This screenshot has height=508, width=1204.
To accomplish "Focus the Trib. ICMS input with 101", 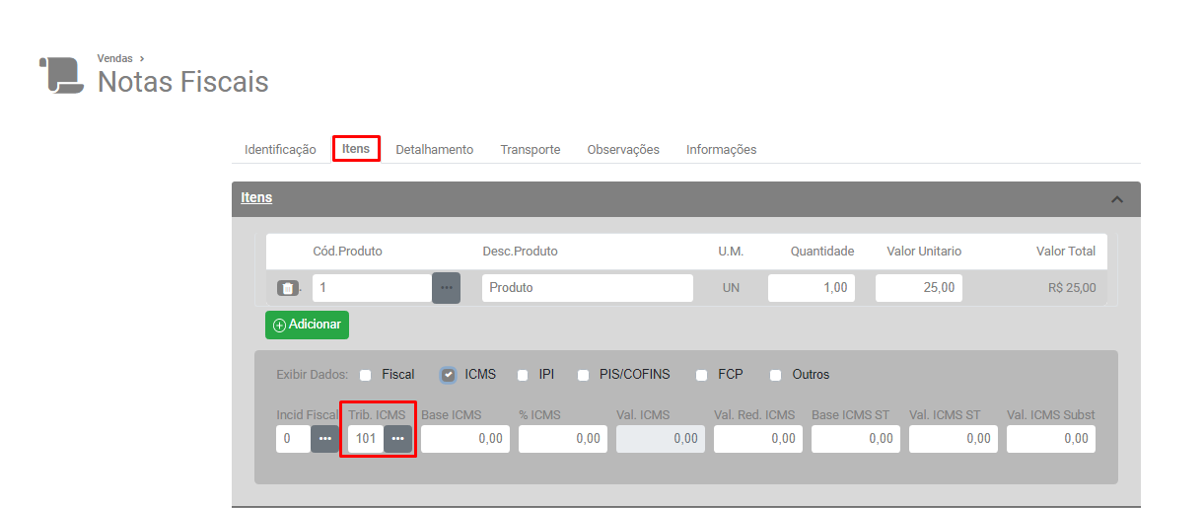I will pyautogui.click(x=366, y=439).
